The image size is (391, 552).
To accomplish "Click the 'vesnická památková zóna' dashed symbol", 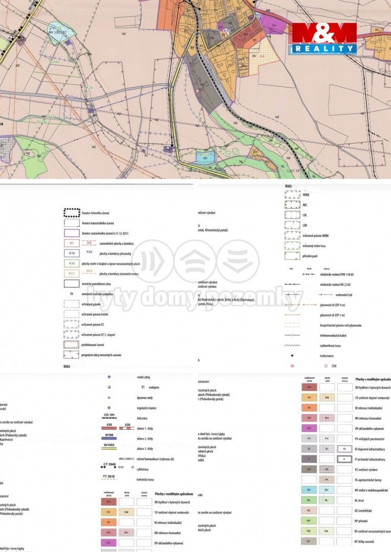I will (x=72, y=284).
